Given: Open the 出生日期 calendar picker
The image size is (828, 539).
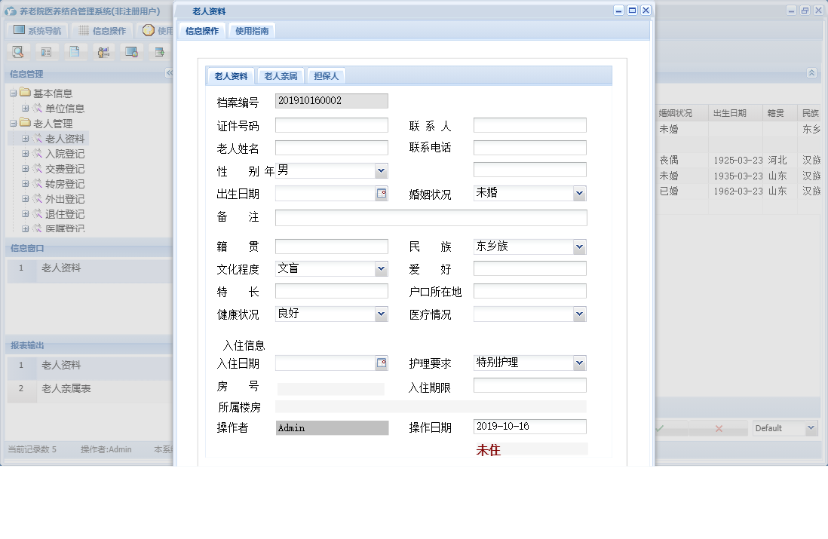Looking at the screenshot, I should click(383, 194).
